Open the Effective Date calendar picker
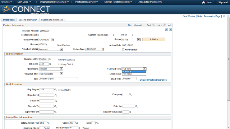The width and height of the screenshot is (230, 129). [53, 40]
